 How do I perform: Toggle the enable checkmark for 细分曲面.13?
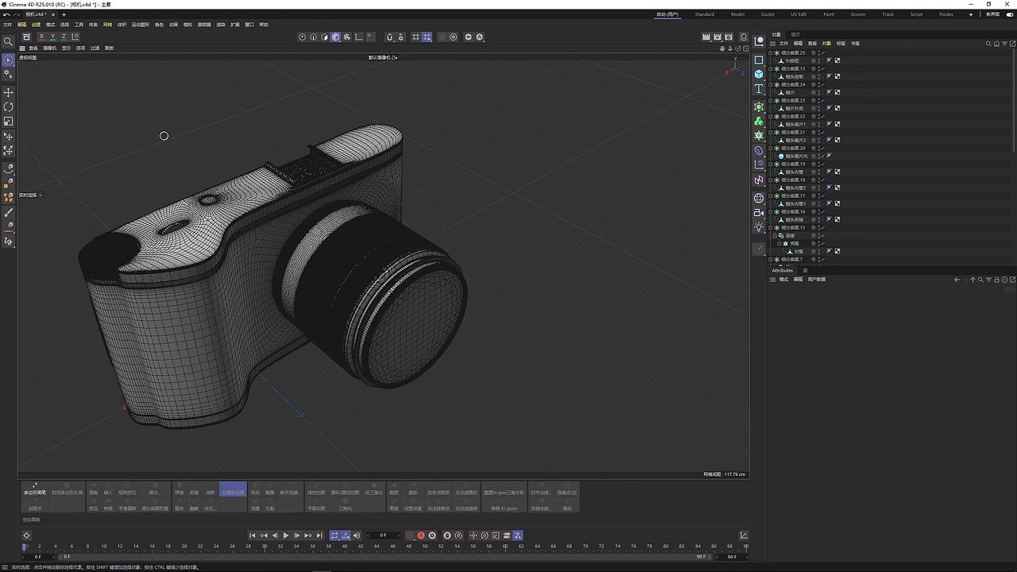point(822,68)
